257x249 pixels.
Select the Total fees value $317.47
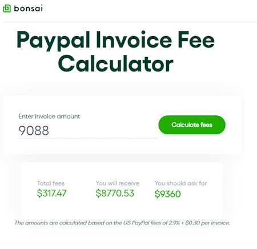pyautogui.click(x=51, y=193)
